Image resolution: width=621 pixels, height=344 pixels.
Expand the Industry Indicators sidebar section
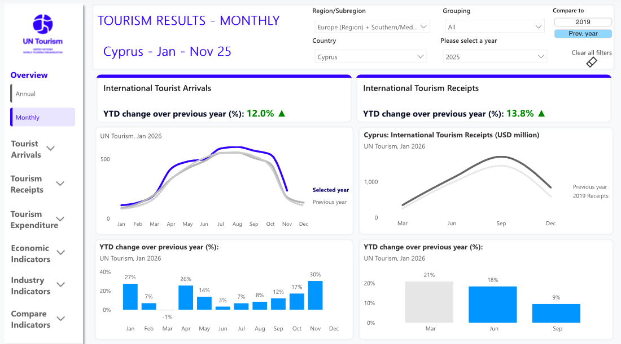60,285
